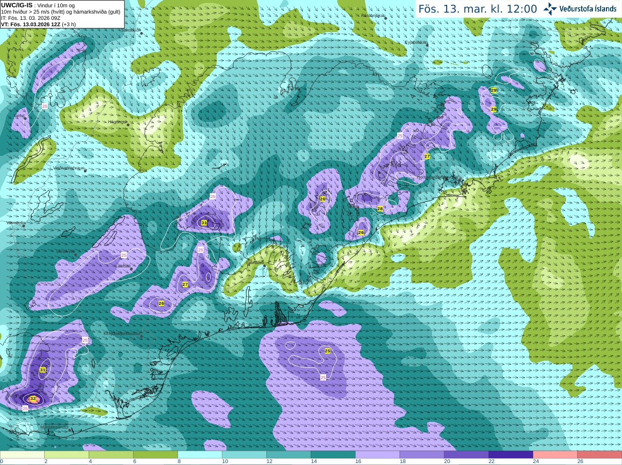Click the Sandbúðir station label
The image size is (622, 465).
(130, 30)
